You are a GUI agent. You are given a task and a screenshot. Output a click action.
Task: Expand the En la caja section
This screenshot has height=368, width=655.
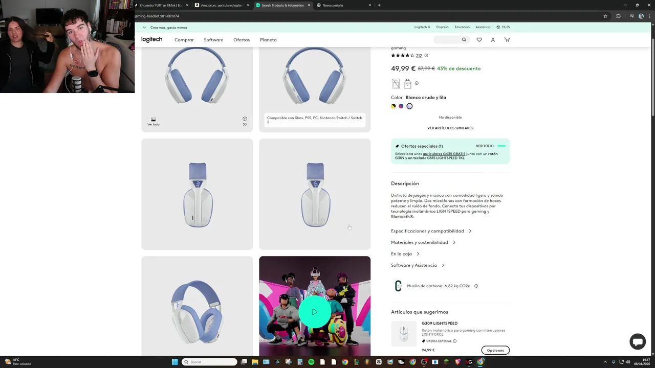(x=405, y=254)
